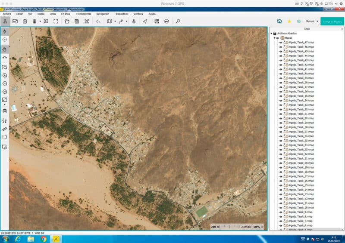Click the yellow star favorites icon
Viewport: 345px width, 243px height.
click(289, 22)
